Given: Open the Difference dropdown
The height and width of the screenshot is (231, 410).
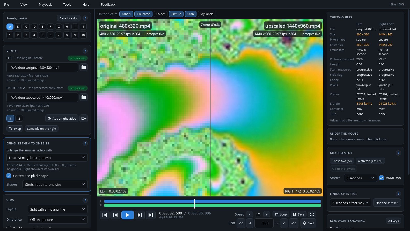Looking at the screenshot, I should (x=58, y=220).
